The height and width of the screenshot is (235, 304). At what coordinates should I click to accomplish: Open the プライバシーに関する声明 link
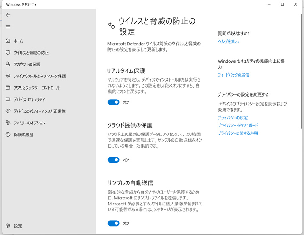coord(238,133)
